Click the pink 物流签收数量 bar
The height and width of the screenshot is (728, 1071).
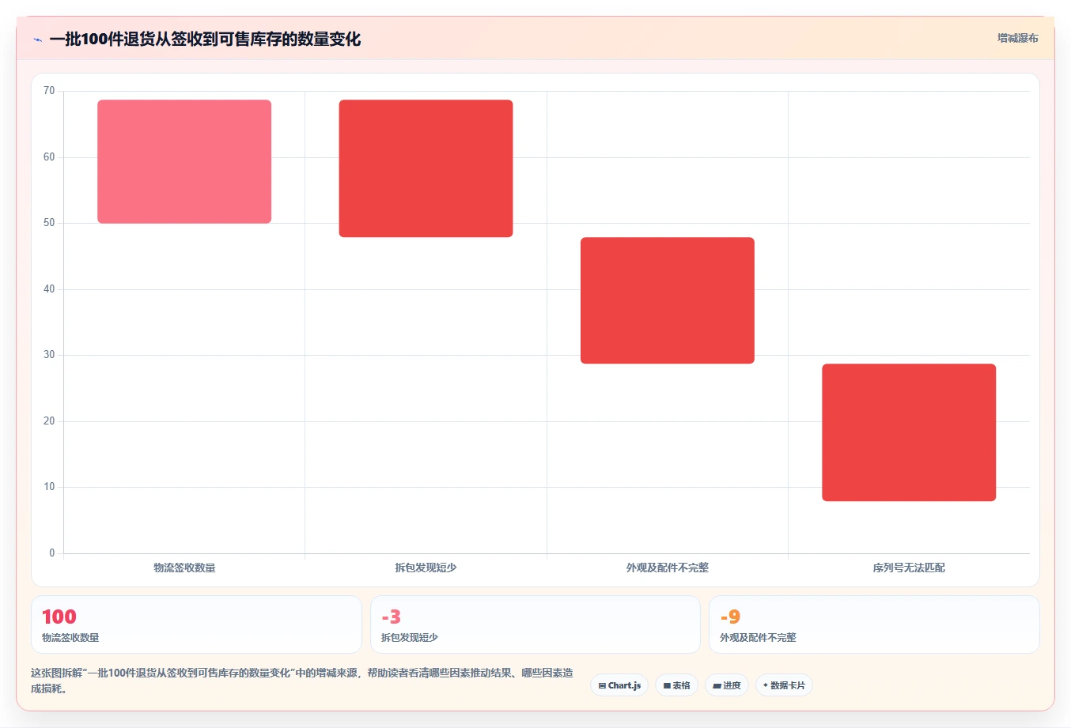[184, 161]
